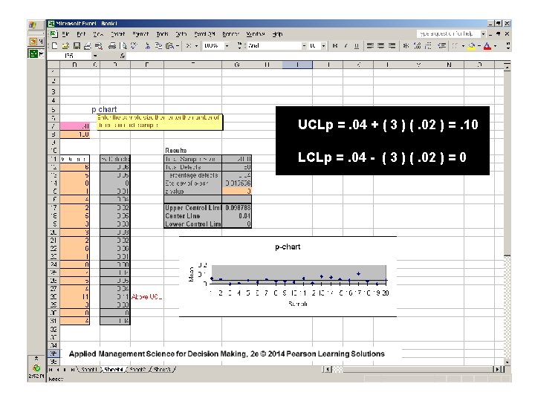
Task: Align cell contents right
Action: pos(392,46)
